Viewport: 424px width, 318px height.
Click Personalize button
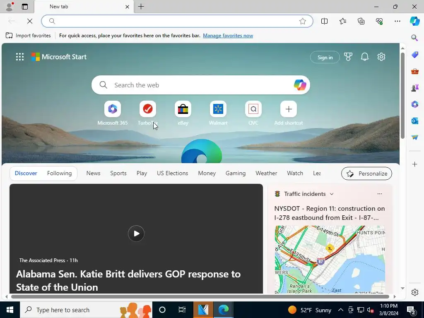point(366,173)
